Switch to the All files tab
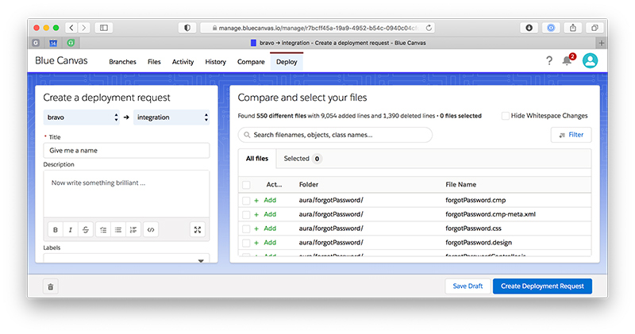This screenshot has width=635, height=334. pyautogui.click(x=257, y=159)
